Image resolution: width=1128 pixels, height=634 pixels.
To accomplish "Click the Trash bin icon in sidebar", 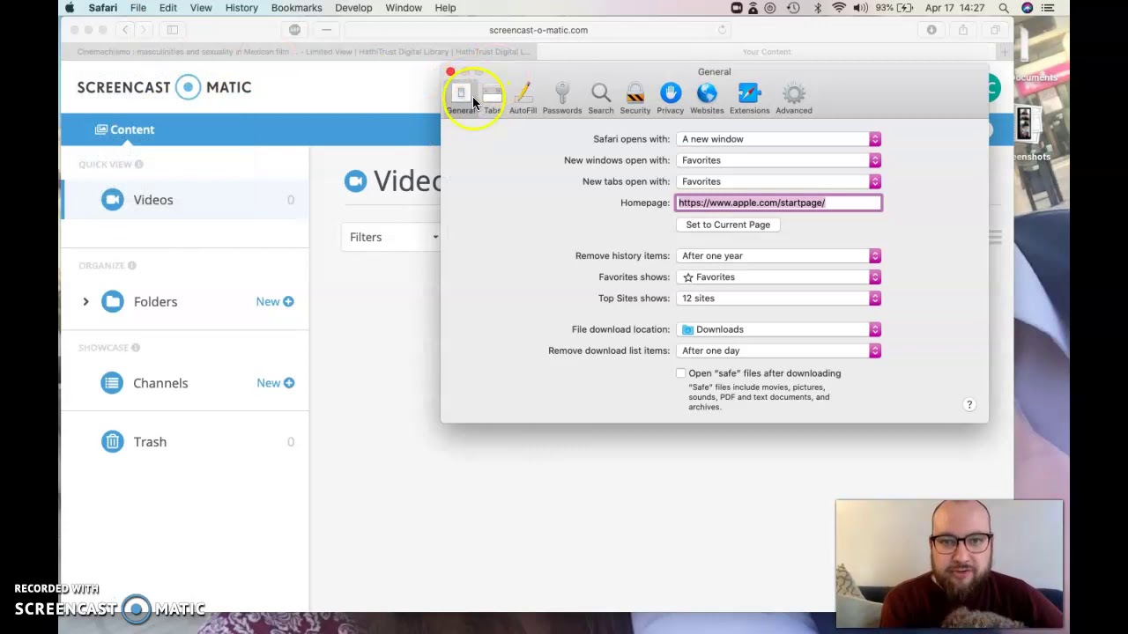I will coord(112,442).
